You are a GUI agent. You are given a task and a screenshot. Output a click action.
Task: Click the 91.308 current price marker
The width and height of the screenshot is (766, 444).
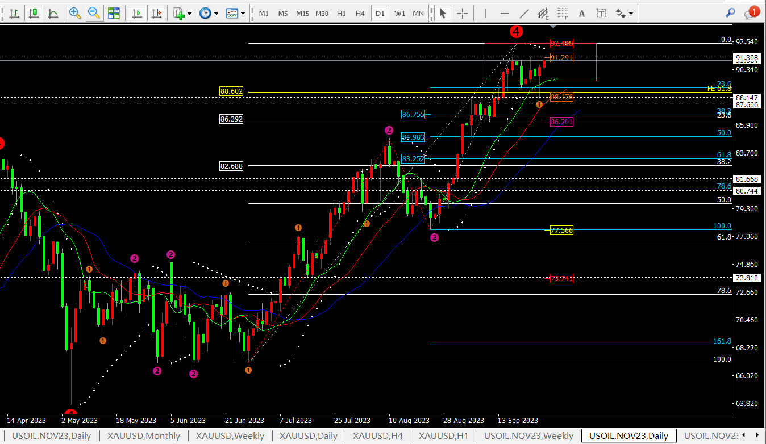click(747, 58)
